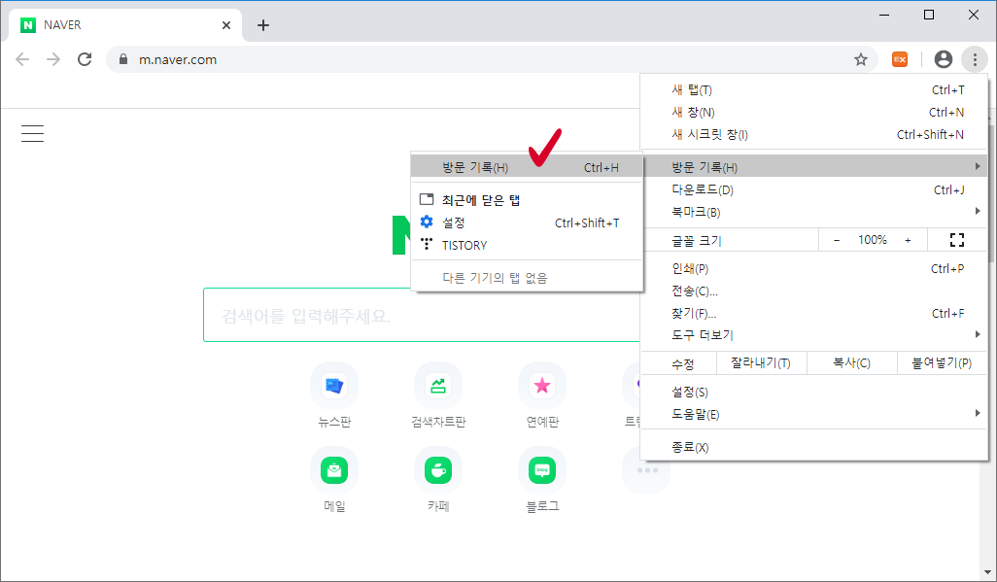Click the lock icon in address bar
997x582 pixels.
coord(123,59)
